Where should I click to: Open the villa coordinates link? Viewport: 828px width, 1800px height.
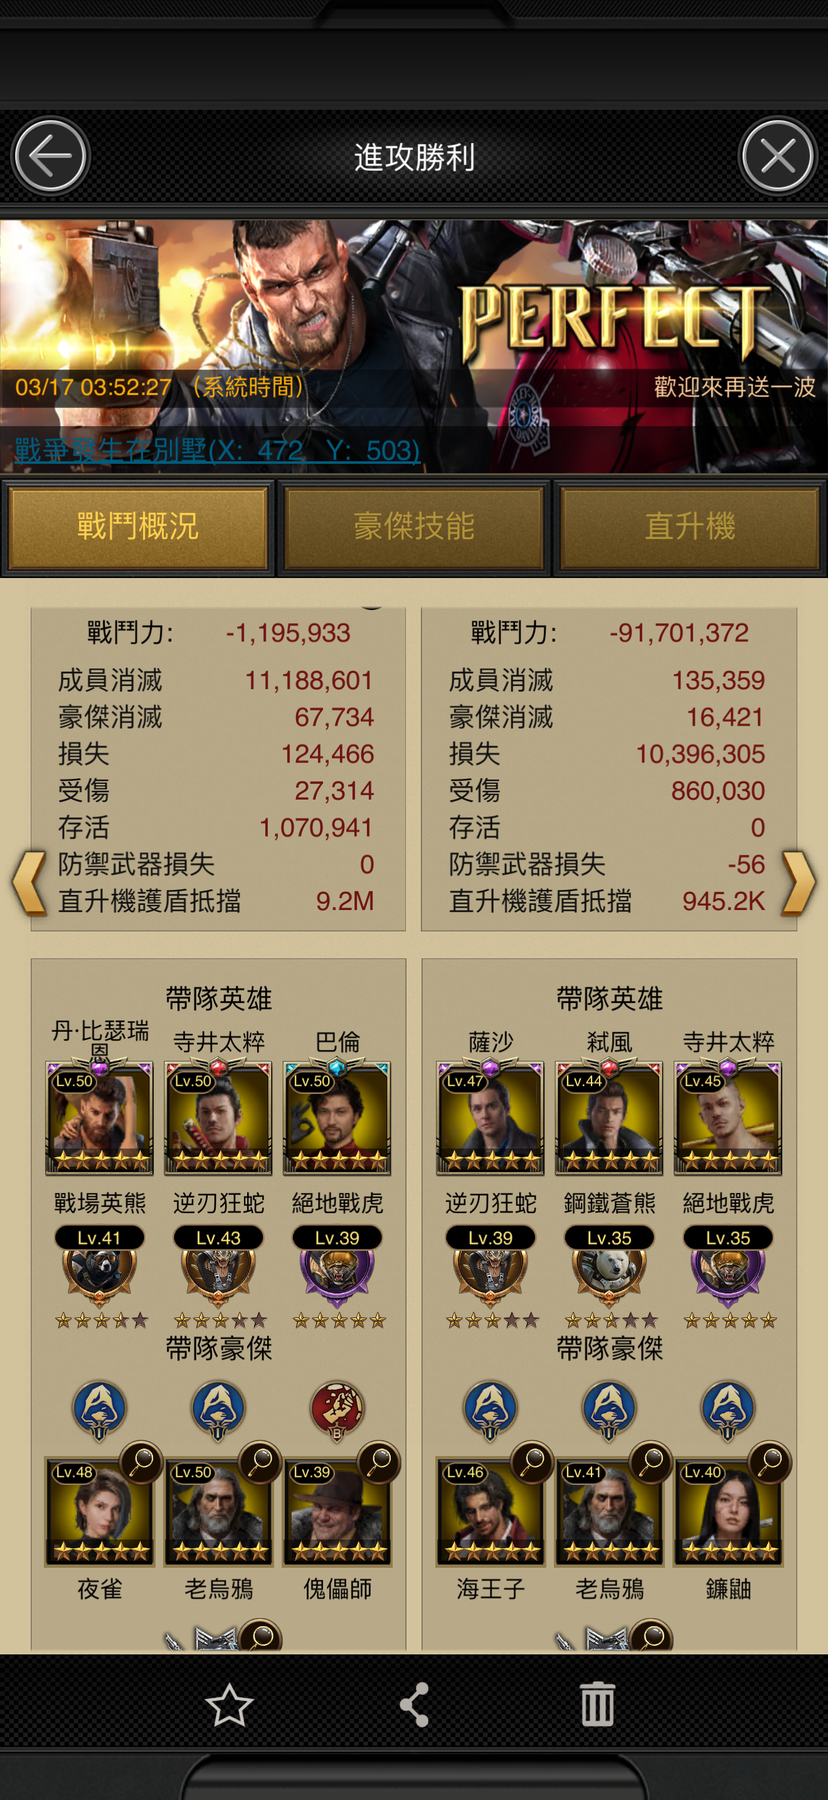click(217, 450)
